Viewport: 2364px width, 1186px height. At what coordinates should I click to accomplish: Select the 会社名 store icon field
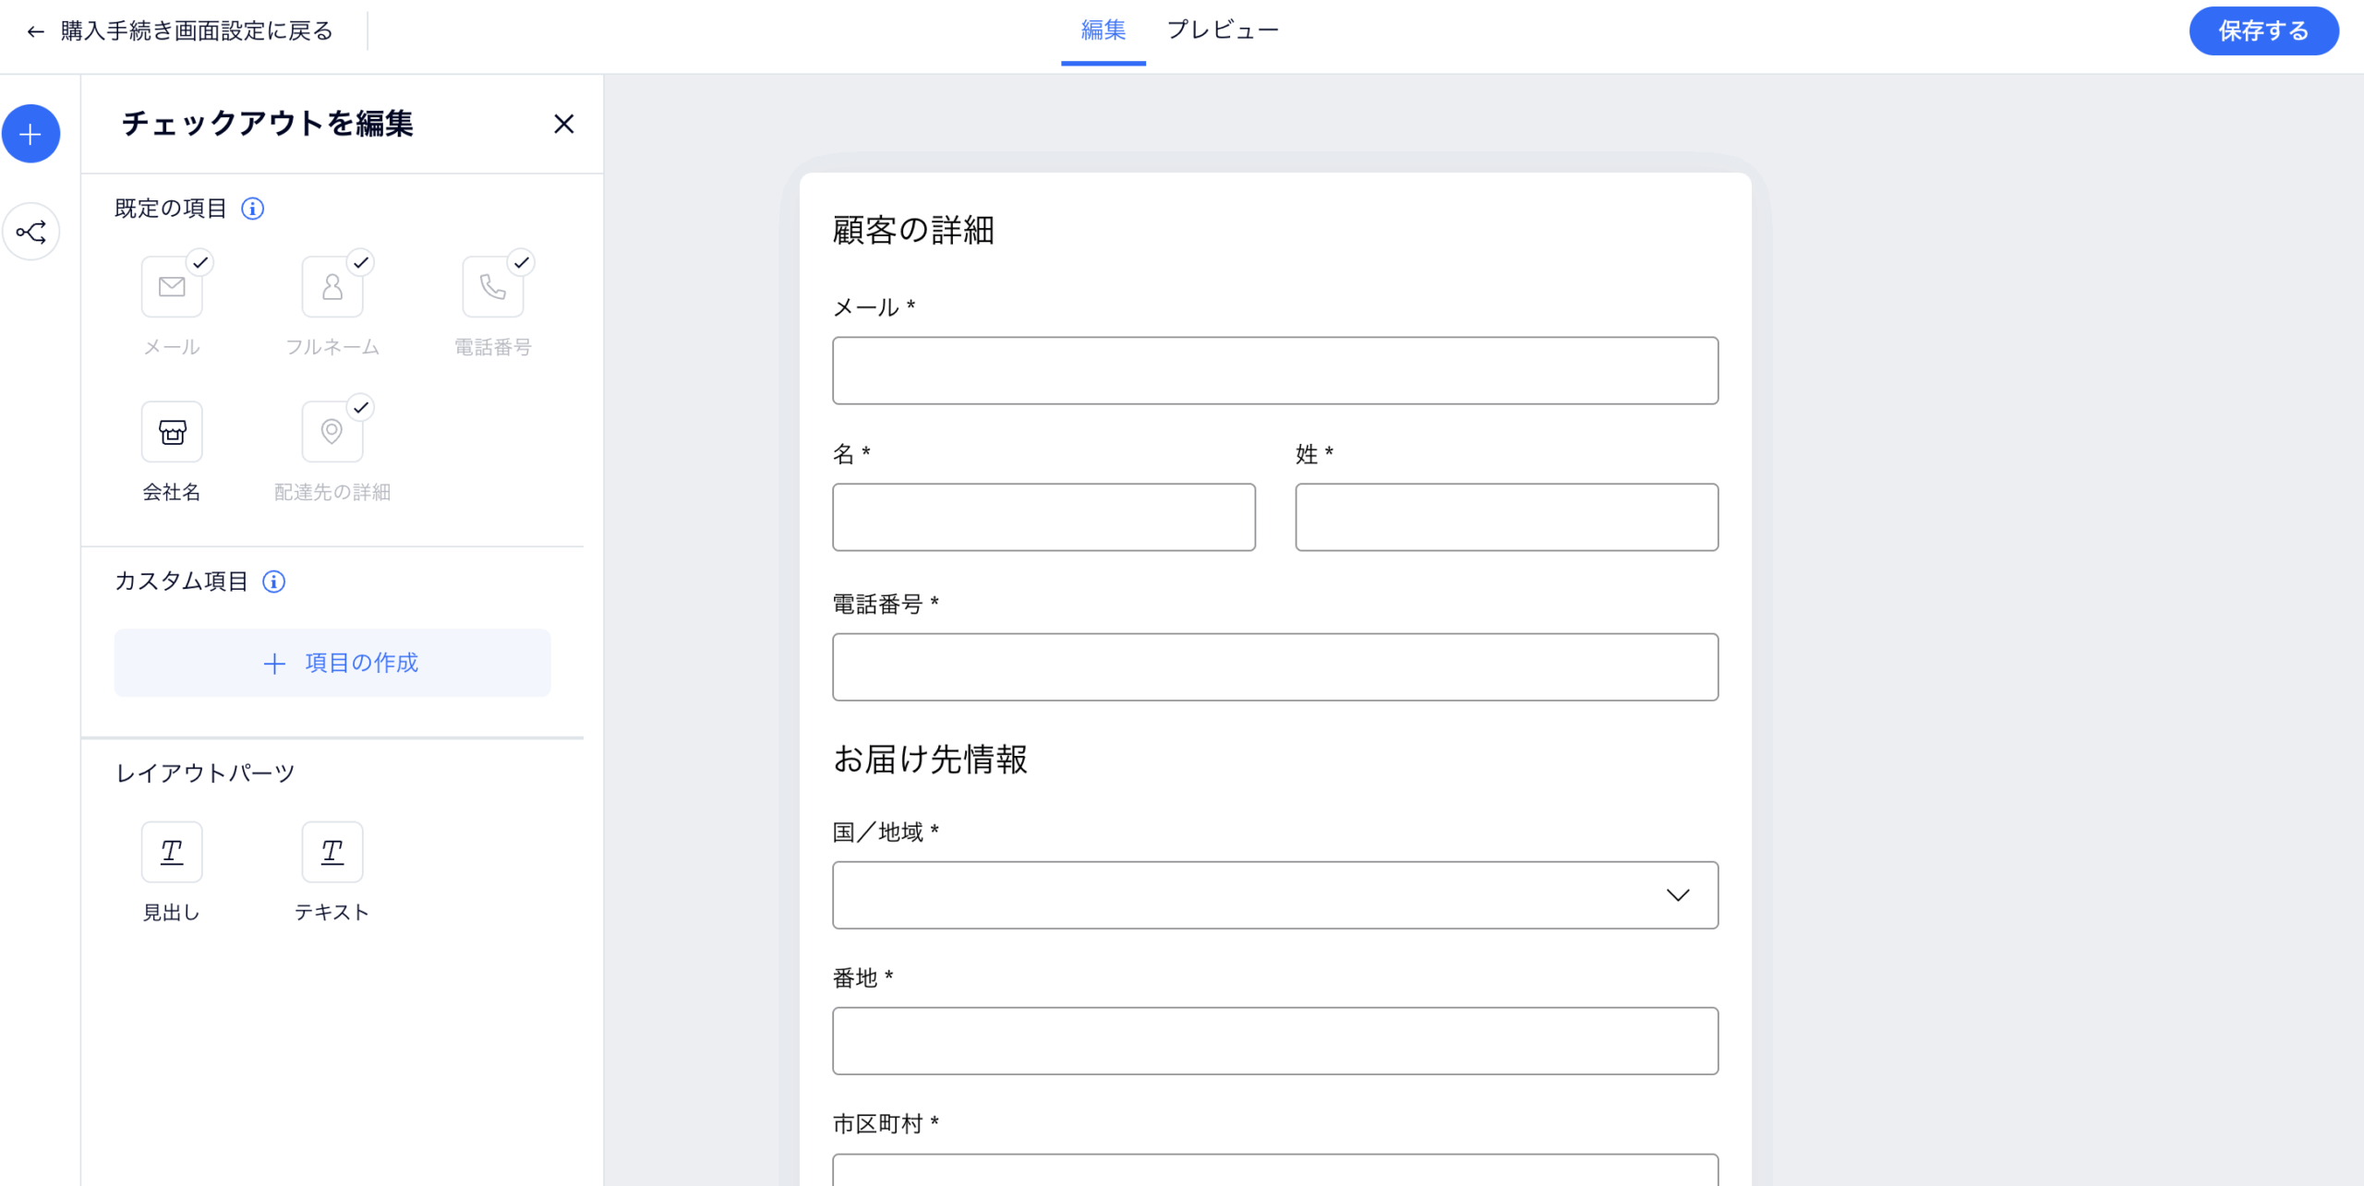pyautogui.click(x=172, y=432)
